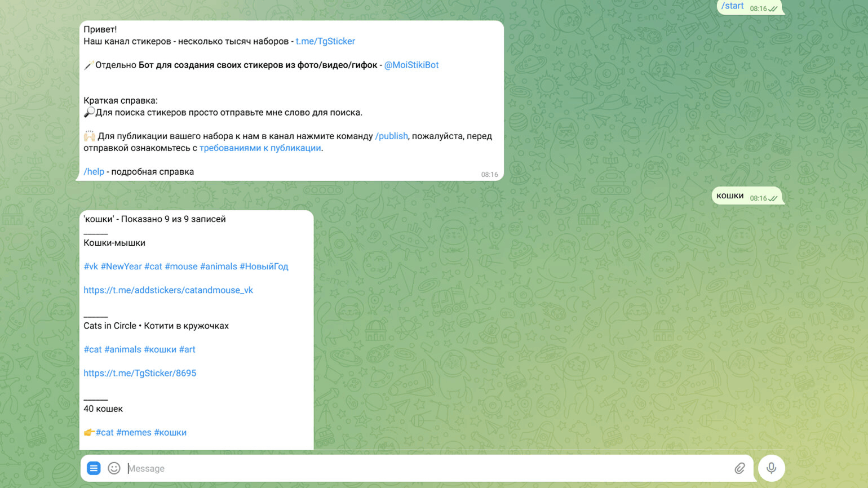Run the /publish command link

(391, 136)
